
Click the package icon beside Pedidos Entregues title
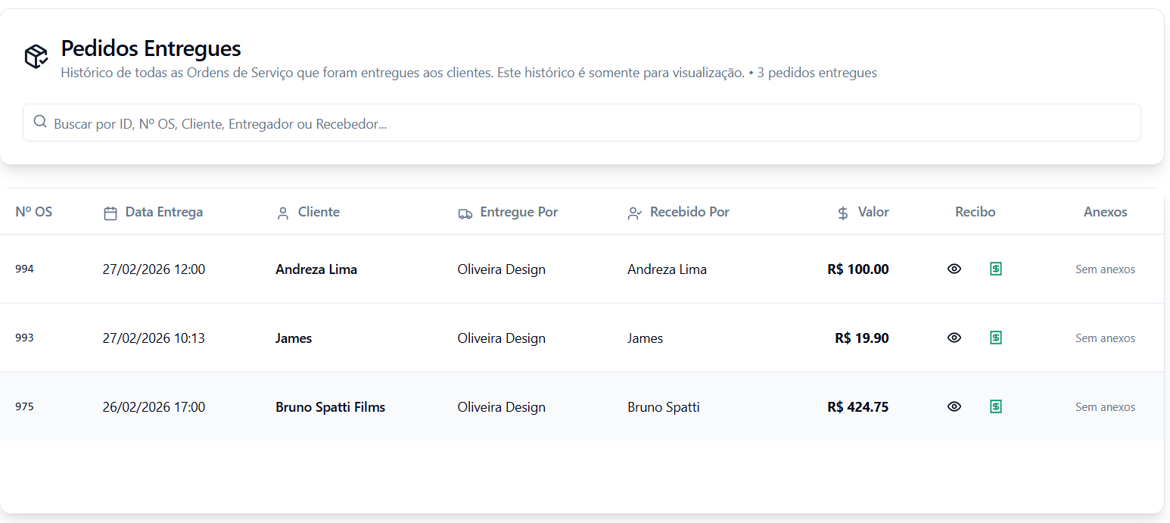[x=36, y=55]
